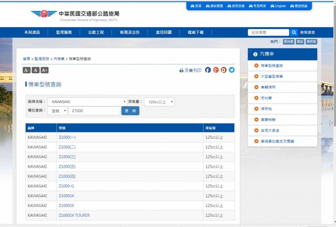Open the 欄位查詢 型號 field dropdown
The image size is (336, 227).
click(x=57, y=111)
